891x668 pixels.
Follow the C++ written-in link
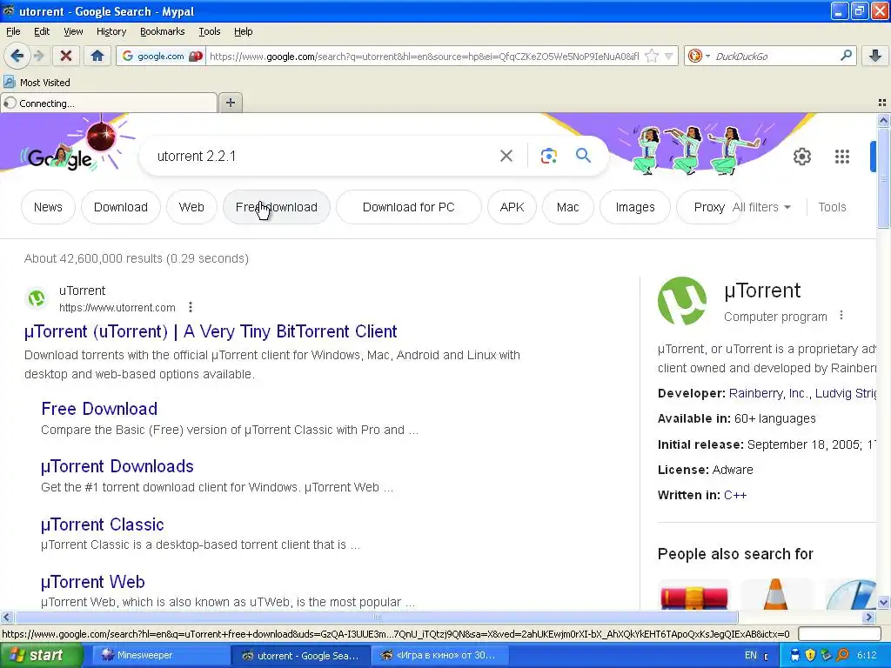734,495
